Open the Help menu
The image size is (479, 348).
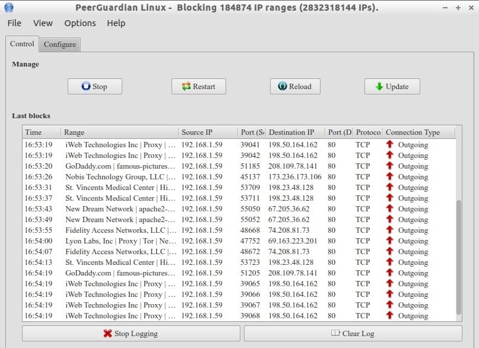[x=116, y=23]
